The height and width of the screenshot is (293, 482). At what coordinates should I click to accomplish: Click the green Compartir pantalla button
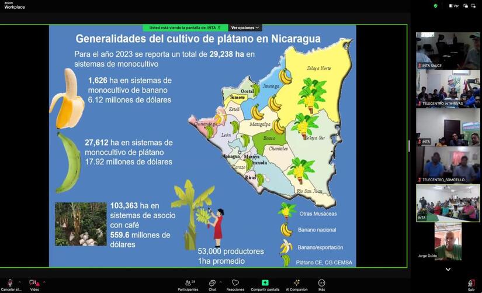(x=265, y=284)
